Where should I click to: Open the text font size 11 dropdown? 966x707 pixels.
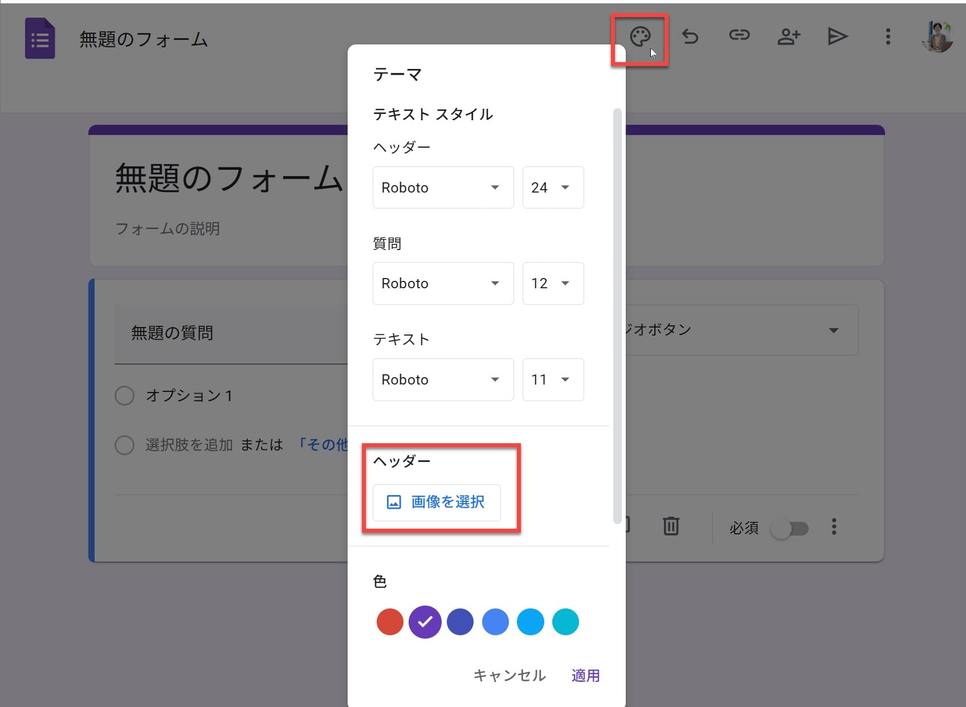point(552,379)
